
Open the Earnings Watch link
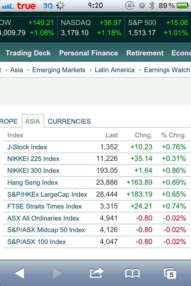[167, 70]
